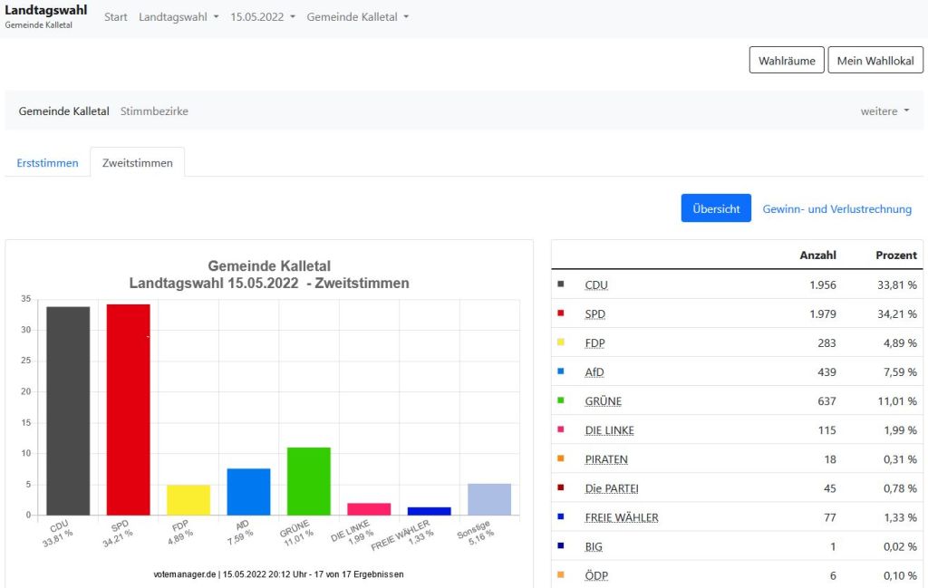Click the Anzahl column header
This screenshot has height=588, width=928.
coord(817,255)
